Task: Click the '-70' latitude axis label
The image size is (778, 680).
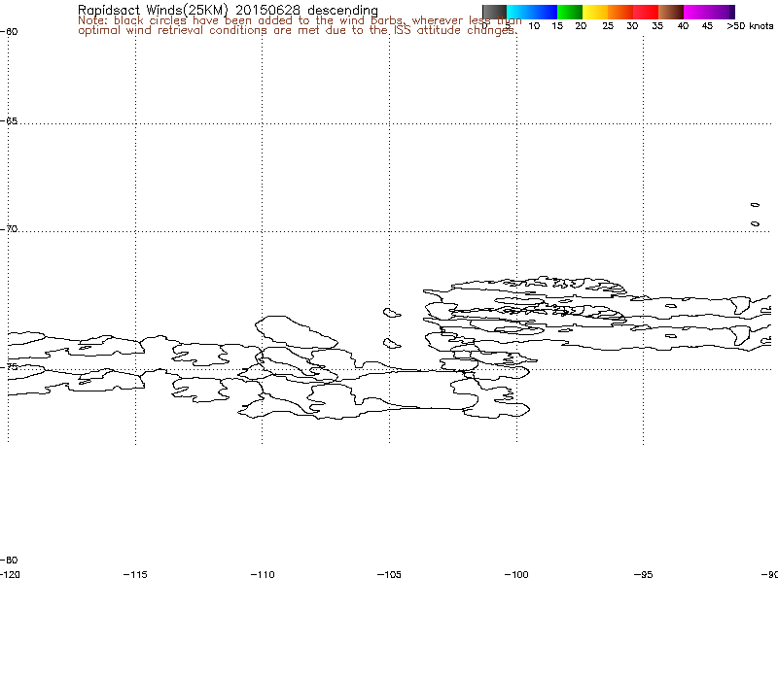Action: click(9, 229)
